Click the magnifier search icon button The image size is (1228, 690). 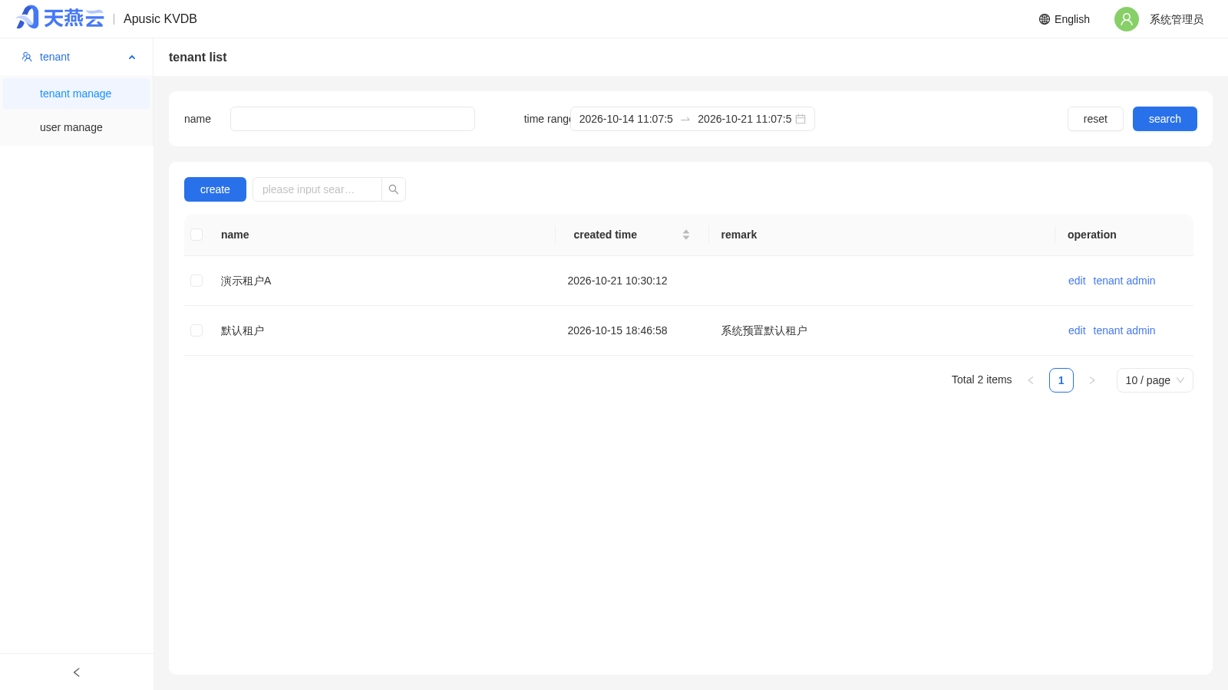(394, 189)
